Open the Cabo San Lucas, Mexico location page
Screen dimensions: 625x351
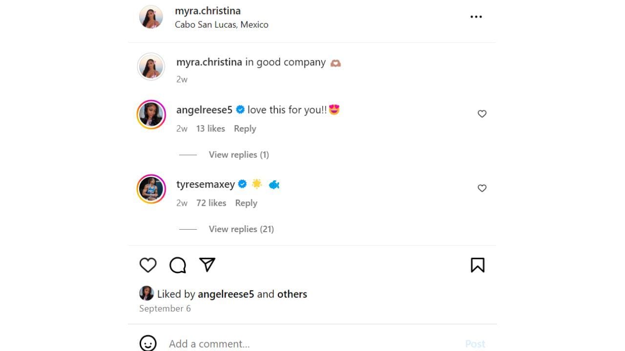pos(222,24)
